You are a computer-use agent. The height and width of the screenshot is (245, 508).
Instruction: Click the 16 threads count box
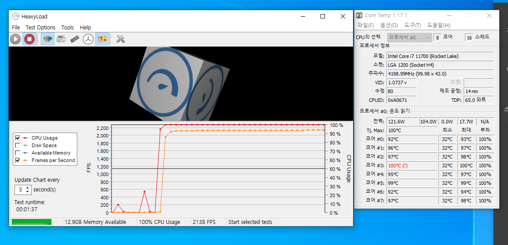coord(469,38)
